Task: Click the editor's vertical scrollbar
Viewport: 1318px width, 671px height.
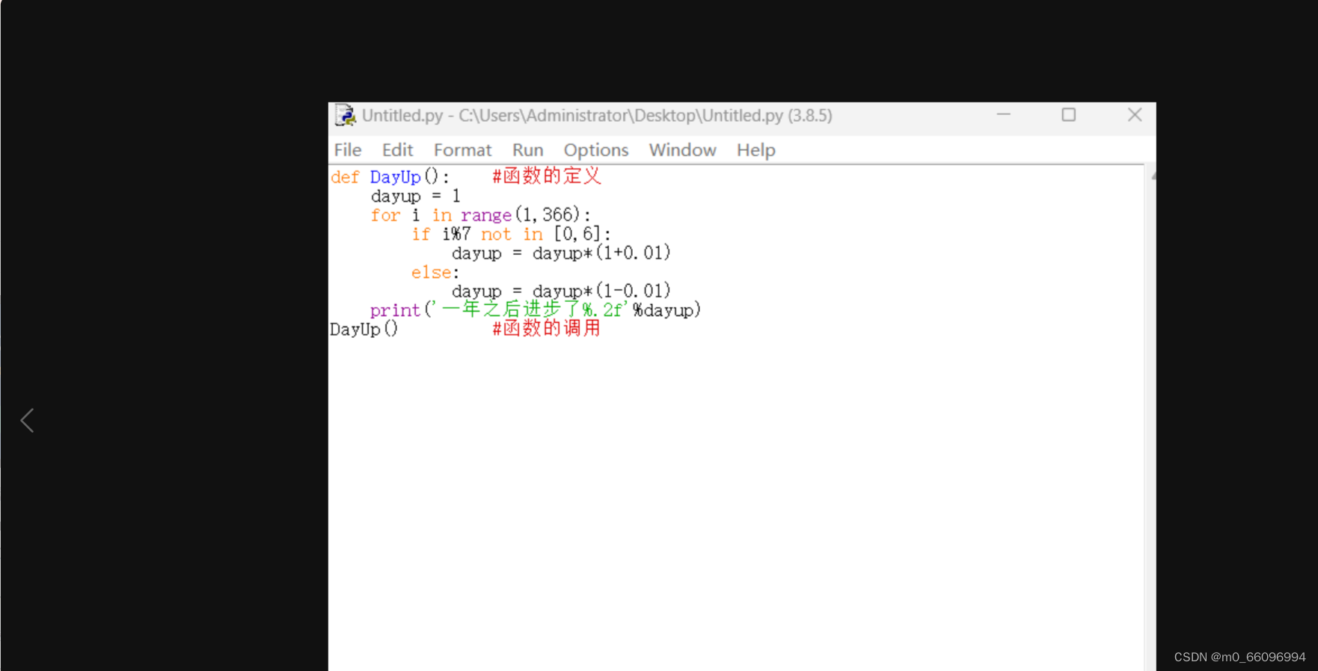Action: tap(1150, 418)
